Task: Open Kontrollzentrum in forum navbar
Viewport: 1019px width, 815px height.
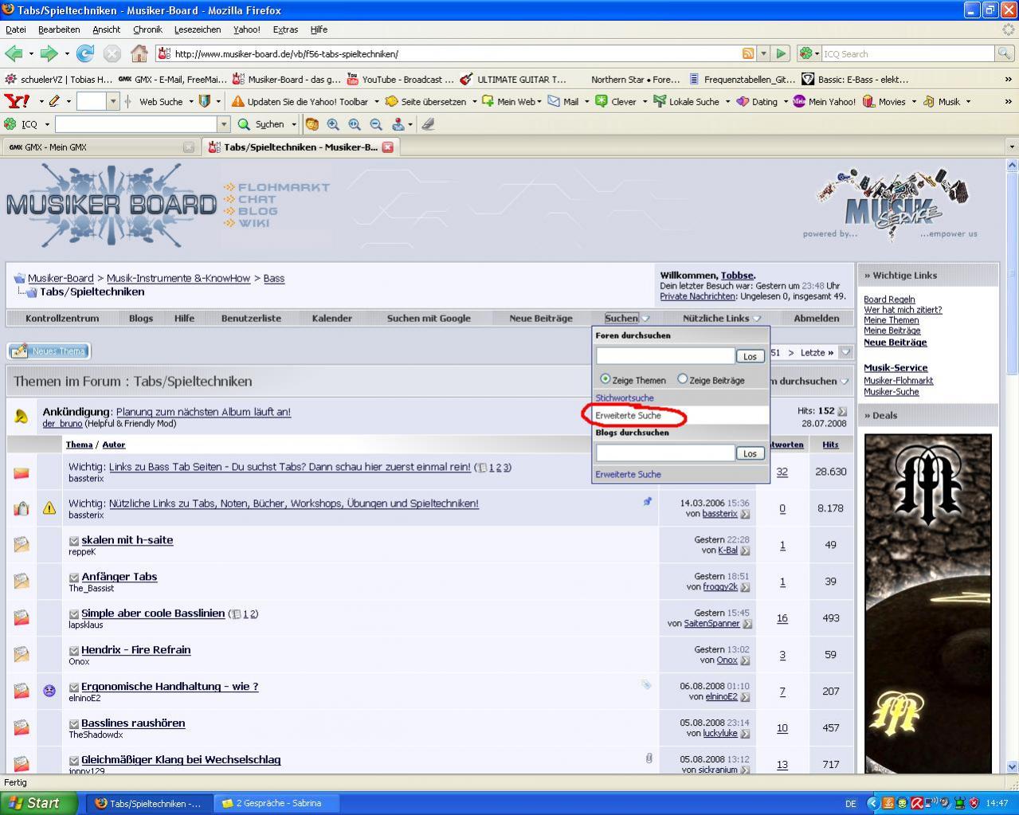Action: (62, 318)
